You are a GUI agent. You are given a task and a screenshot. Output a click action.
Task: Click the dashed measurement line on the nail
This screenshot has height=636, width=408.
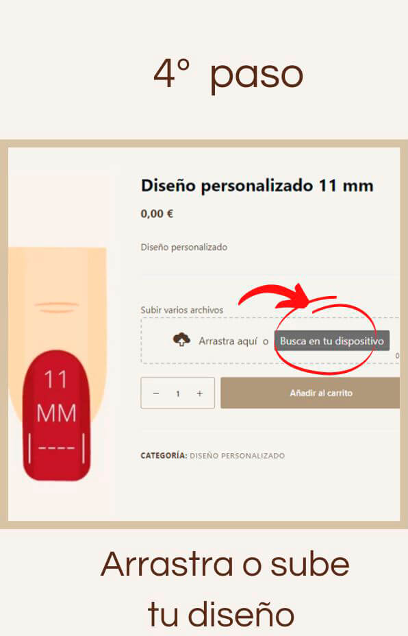click(x=56, y=448)
